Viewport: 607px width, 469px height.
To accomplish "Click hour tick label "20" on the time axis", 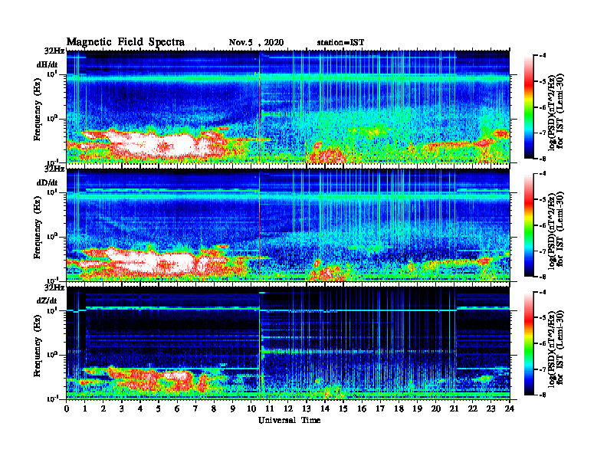I will pos(435,408).
